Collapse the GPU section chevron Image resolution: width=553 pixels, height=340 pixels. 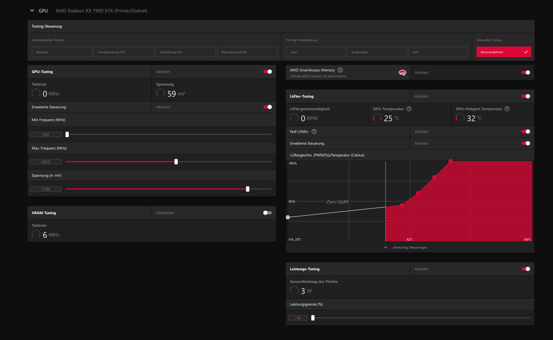point(32,11)
